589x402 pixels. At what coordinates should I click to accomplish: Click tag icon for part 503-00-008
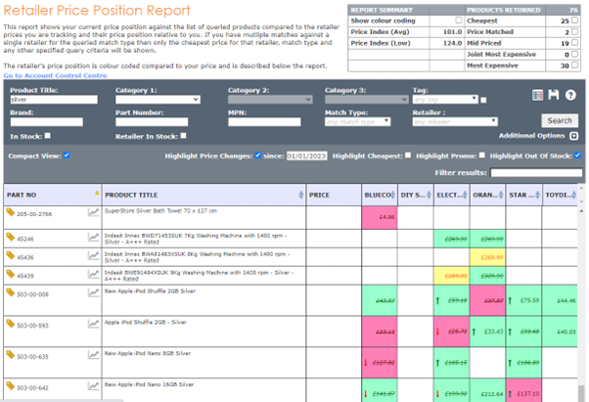pyautogui.click(x=11, y=292)
